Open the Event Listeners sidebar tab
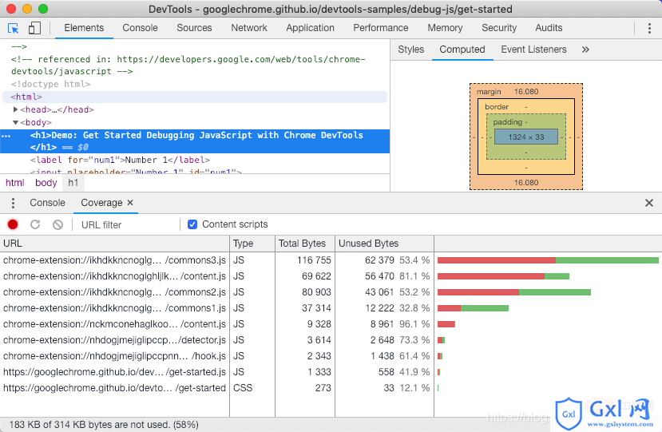The width and height of the screenshot is (662, 432). tap(533, 50)
